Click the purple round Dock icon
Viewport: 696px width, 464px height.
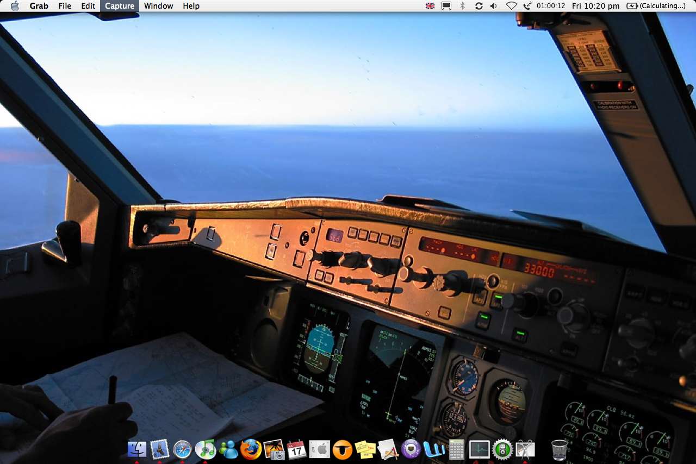(411, 449)
